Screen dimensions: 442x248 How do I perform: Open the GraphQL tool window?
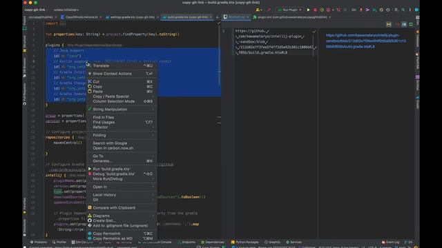(273, 242)
